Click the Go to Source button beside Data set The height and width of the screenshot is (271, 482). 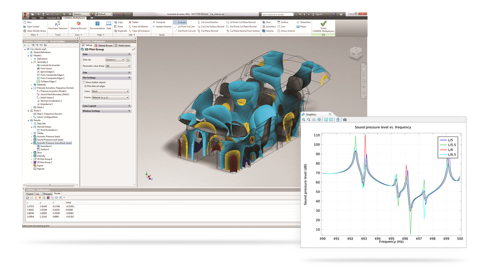pyautogui.click(x=128, y=60)
